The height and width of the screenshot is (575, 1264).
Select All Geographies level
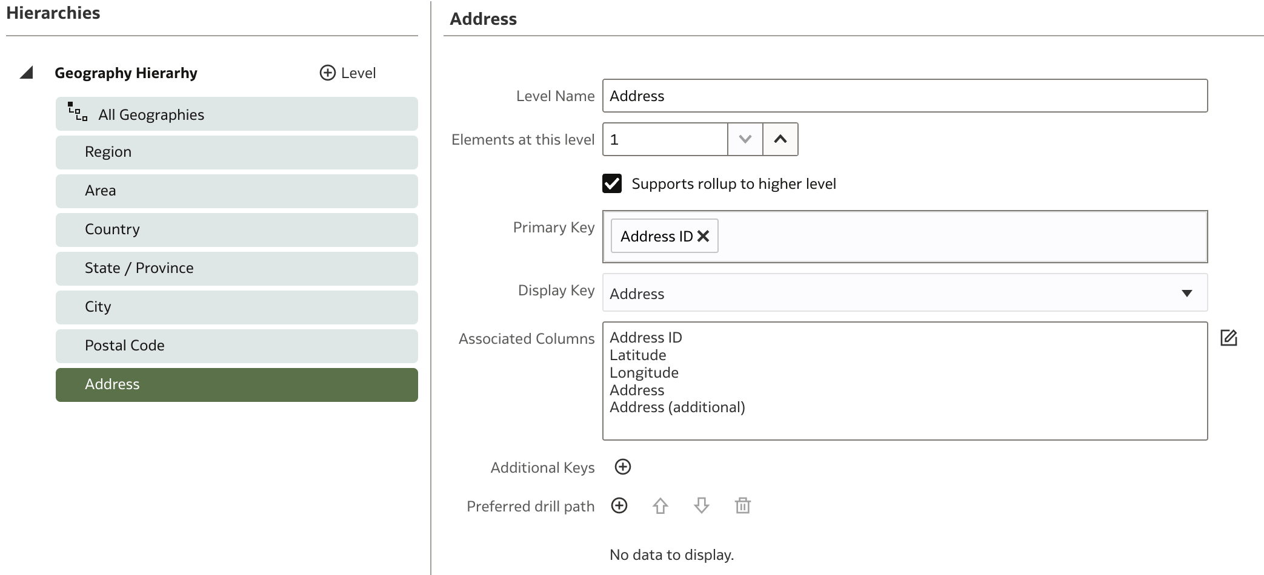point(236,114)
